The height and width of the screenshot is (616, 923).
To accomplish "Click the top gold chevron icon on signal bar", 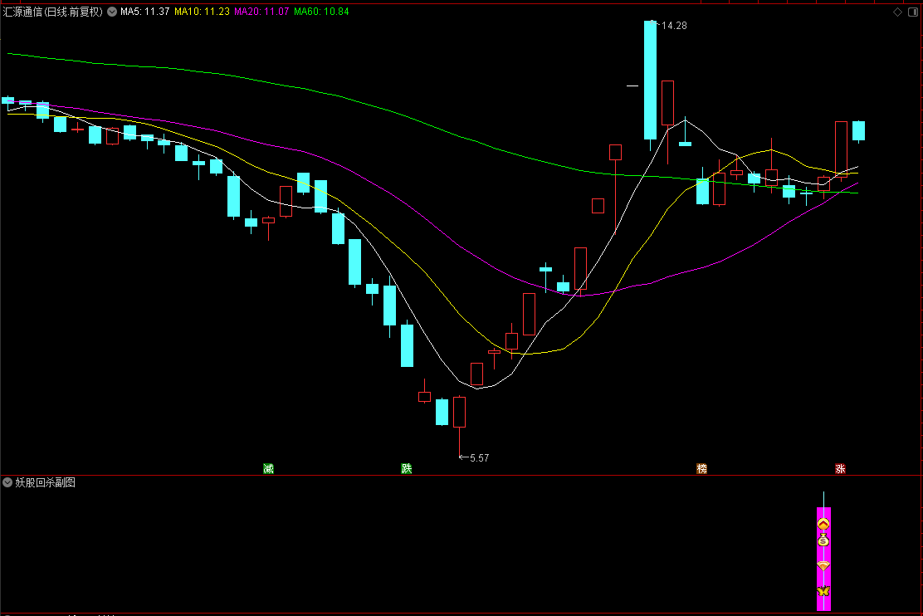I will coord(823,524).
